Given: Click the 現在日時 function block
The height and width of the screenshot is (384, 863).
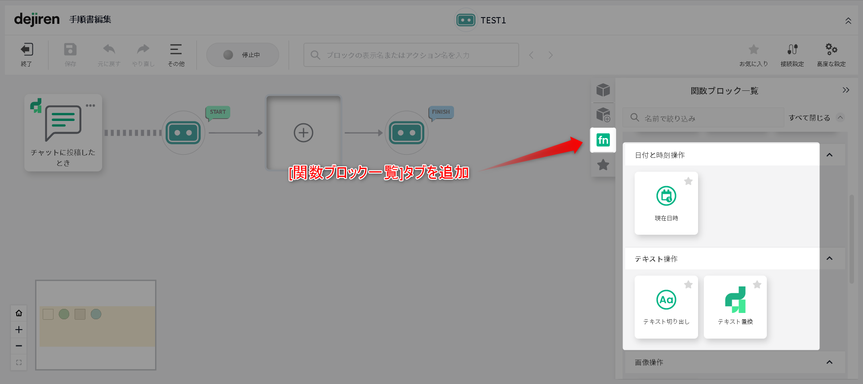Looking at the screenshot, I should coord(666,203).
